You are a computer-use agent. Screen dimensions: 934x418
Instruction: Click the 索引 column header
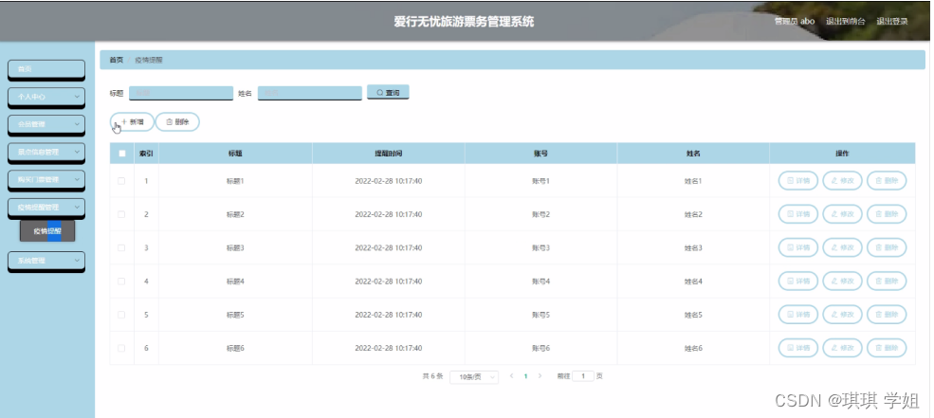pyautogui.click(x=147, y=153)
